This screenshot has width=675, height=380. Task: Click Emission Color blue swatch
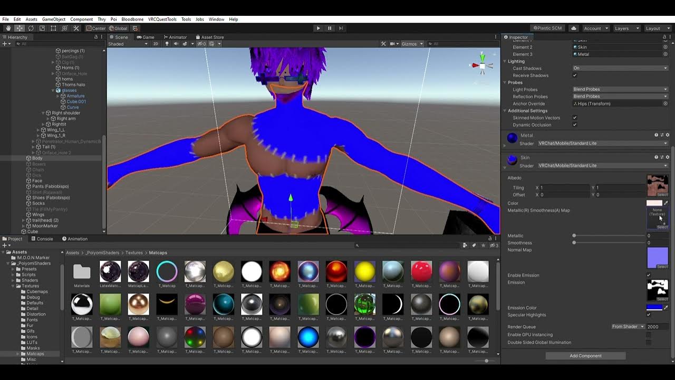pos(654,308)
